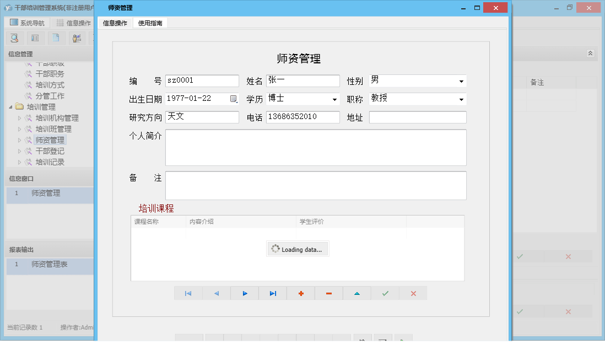
Task: Click the next-record navigator arrow
Action: tap(245, 293)
